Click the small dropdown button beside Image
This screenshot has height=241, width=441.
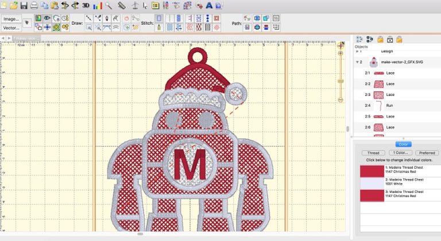point(27,23)
